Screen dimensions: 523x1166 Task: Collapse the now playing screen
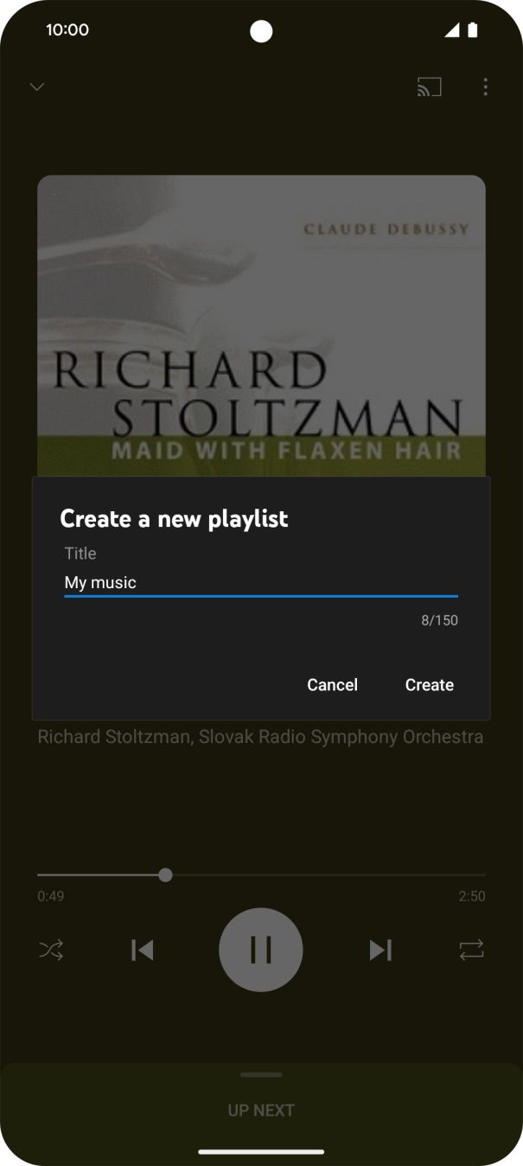(36, 86)
